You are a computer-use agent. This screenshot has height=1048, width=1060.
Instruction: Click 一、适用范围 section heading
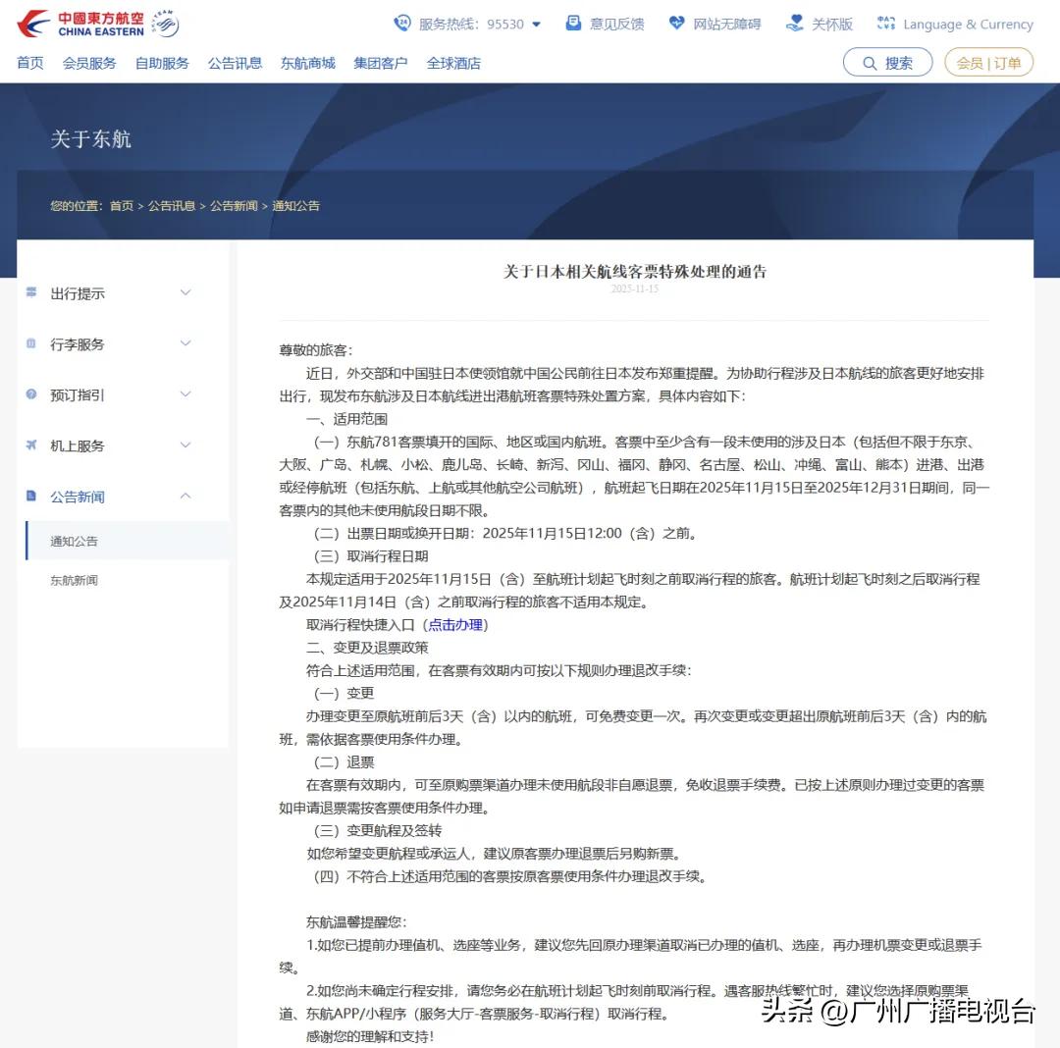346,419
